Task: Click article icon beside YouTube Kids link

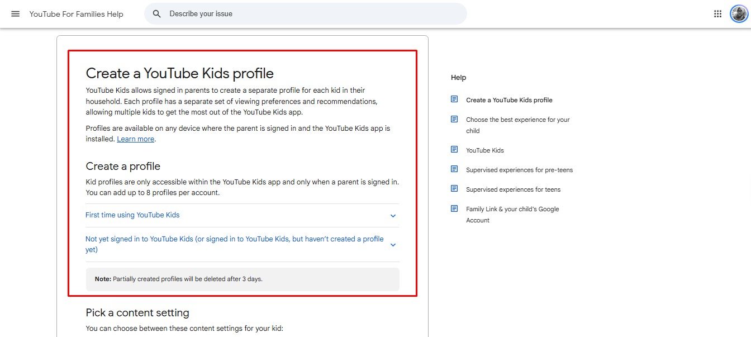Action: (x=454, y=150)
